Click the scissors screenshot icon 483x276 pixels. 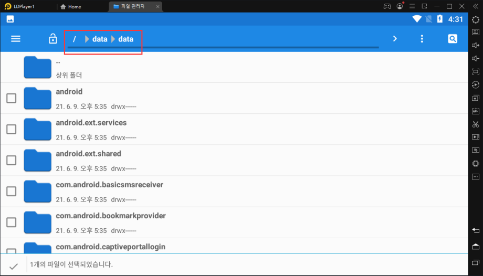476,124
